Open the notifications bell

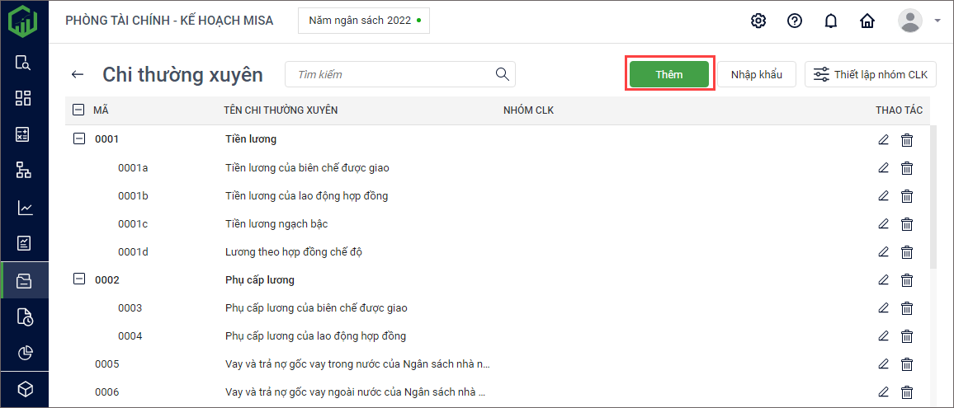click(831, 21)
